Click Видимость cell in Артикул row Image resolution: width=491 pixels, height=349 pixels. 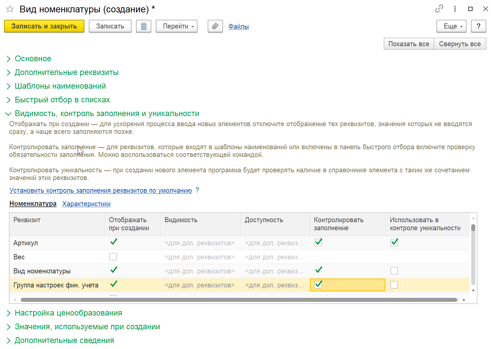(200, 243)
